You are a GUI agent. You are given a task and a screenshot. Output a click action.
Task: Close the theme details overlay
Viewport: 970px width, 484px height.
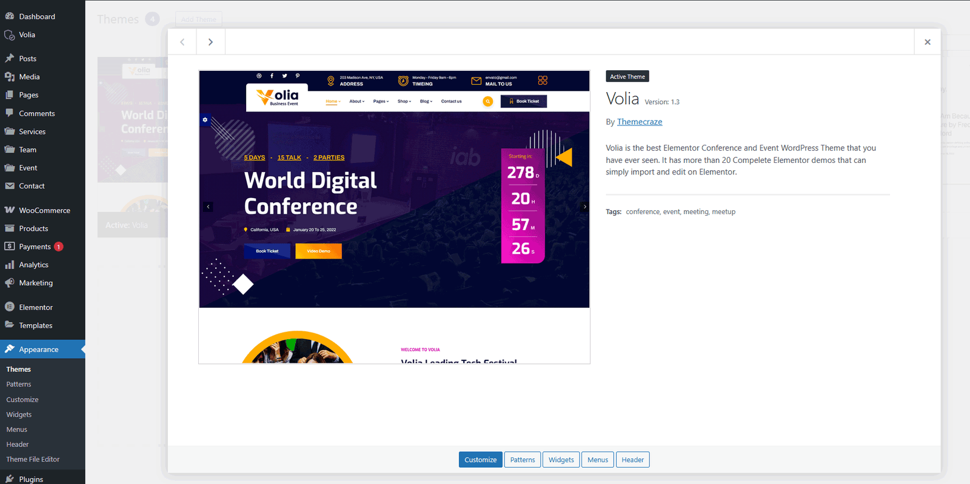tap(927, 42)
